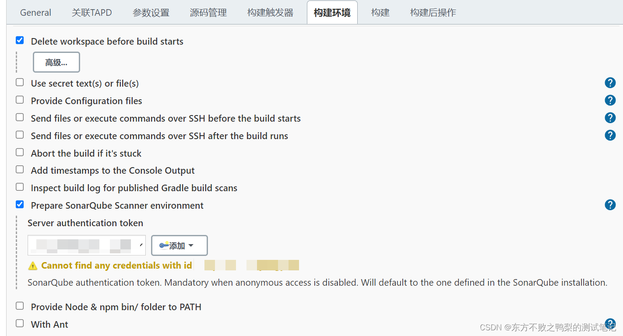
Task: Open the 构建触发器 tab
Action: pyautogui.click(x=270, y=12)
